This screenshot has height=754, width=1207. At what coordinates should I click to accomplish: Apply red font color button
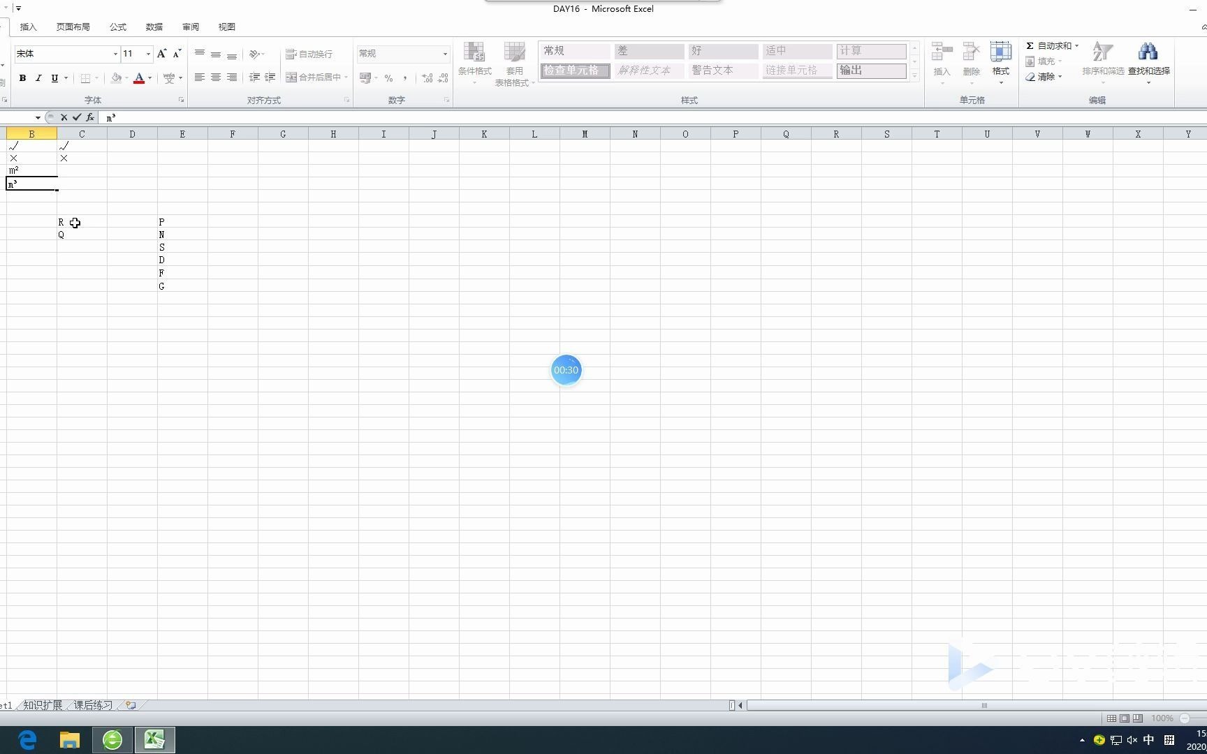click(139, 78)
